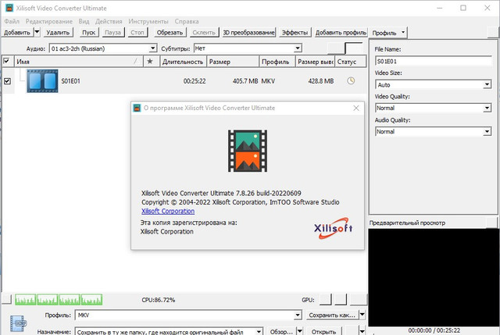This screenshot has height=335, width=500.
Task: Click Добавить профиль button
Action: point(341,33)
